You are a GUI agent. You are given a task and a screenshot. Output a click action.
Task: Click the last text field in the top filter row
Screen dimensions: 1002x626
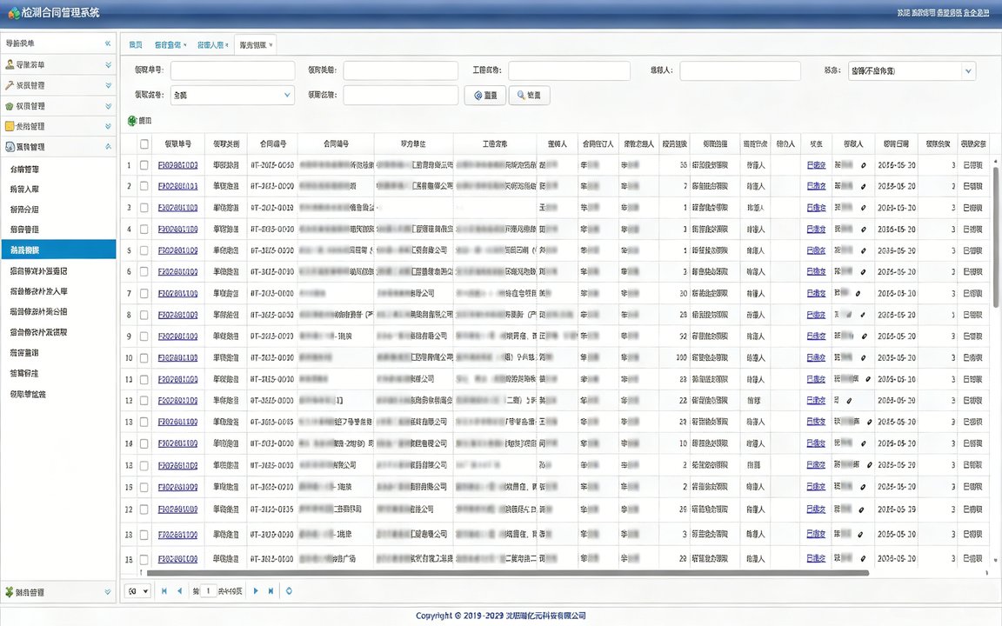coord(740,71)
